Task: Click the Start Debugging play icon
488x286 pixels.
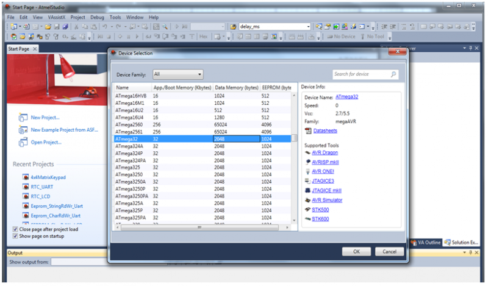Action: (177, 27)
